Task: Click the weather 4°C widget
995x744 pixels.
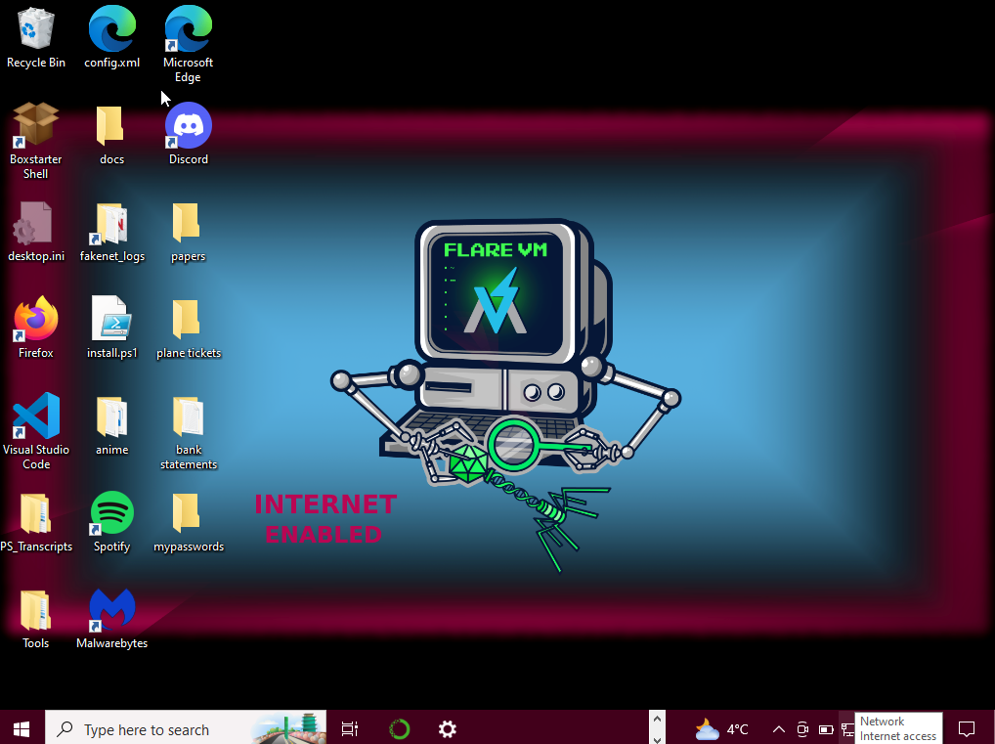Action: pos(721,729)
